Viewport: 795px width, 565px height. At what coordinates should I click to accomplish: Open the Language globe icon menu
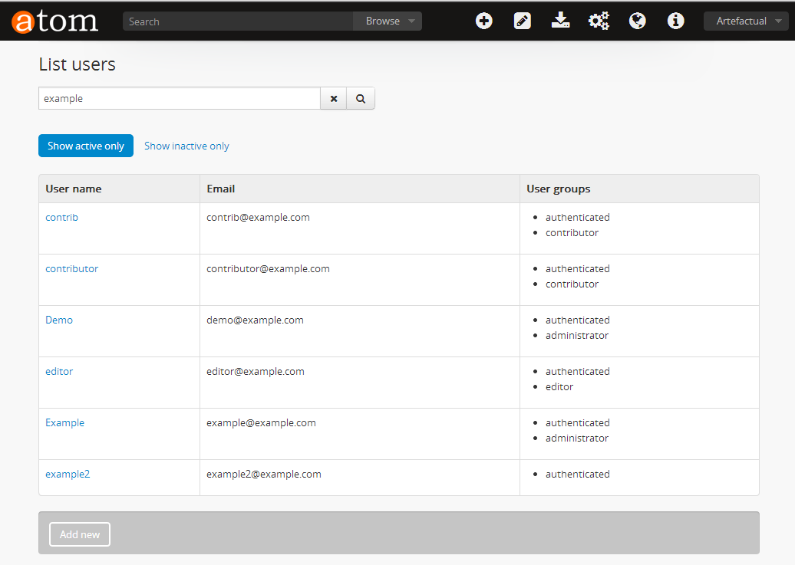tap(637, 21)
